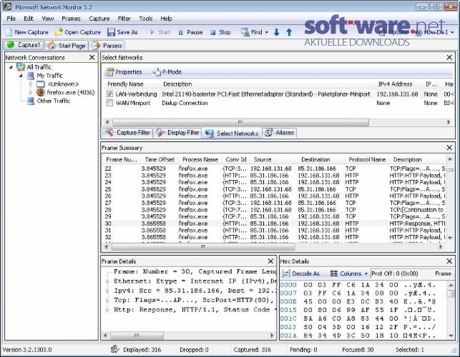Click the P-Mode icon

point(157,71)
